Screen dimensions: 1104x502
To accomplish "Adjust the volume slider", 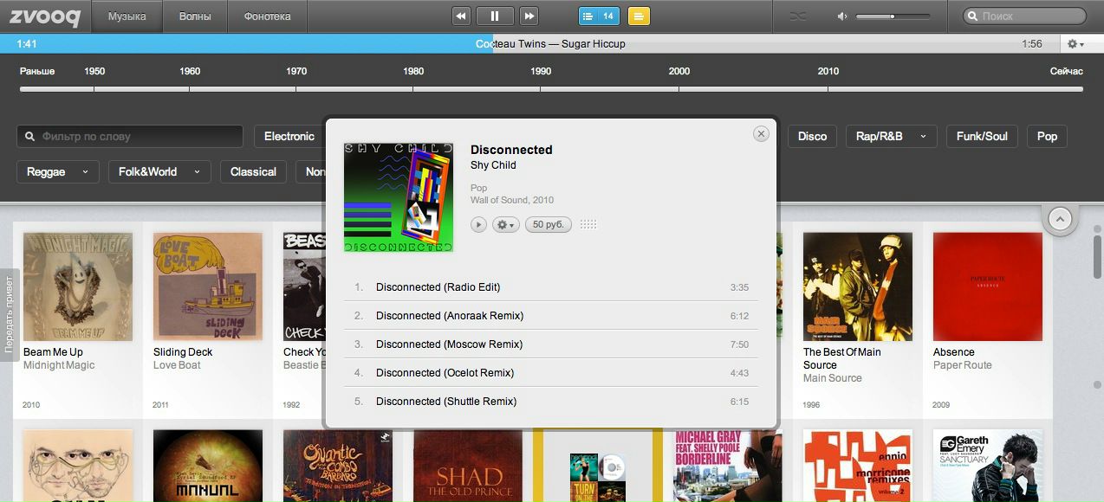I will [x=893, y=16].
